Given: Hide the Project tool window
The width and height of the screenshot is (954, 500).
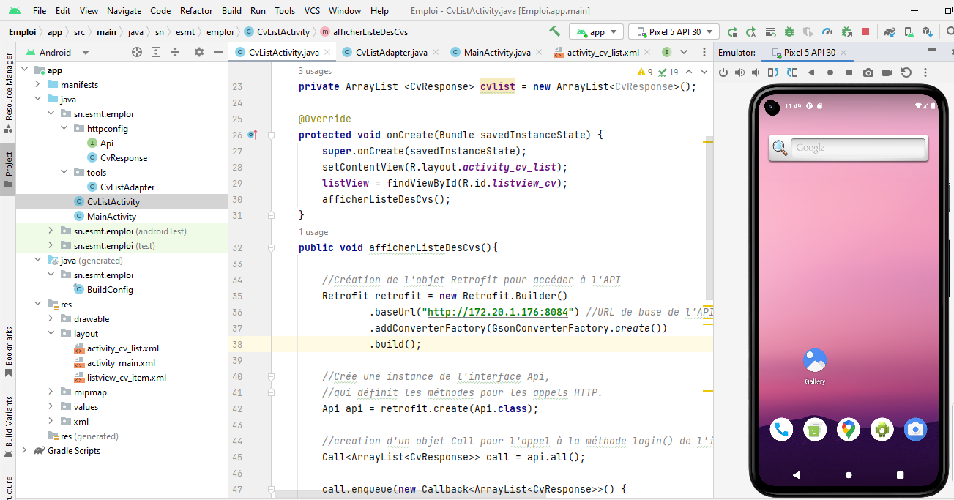Looking at the screenshot, I should pyautogui.click(x=218, y=52).
